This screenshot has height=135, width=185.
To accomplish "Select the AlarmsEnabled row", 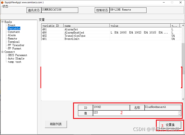I will coord(111,33).
